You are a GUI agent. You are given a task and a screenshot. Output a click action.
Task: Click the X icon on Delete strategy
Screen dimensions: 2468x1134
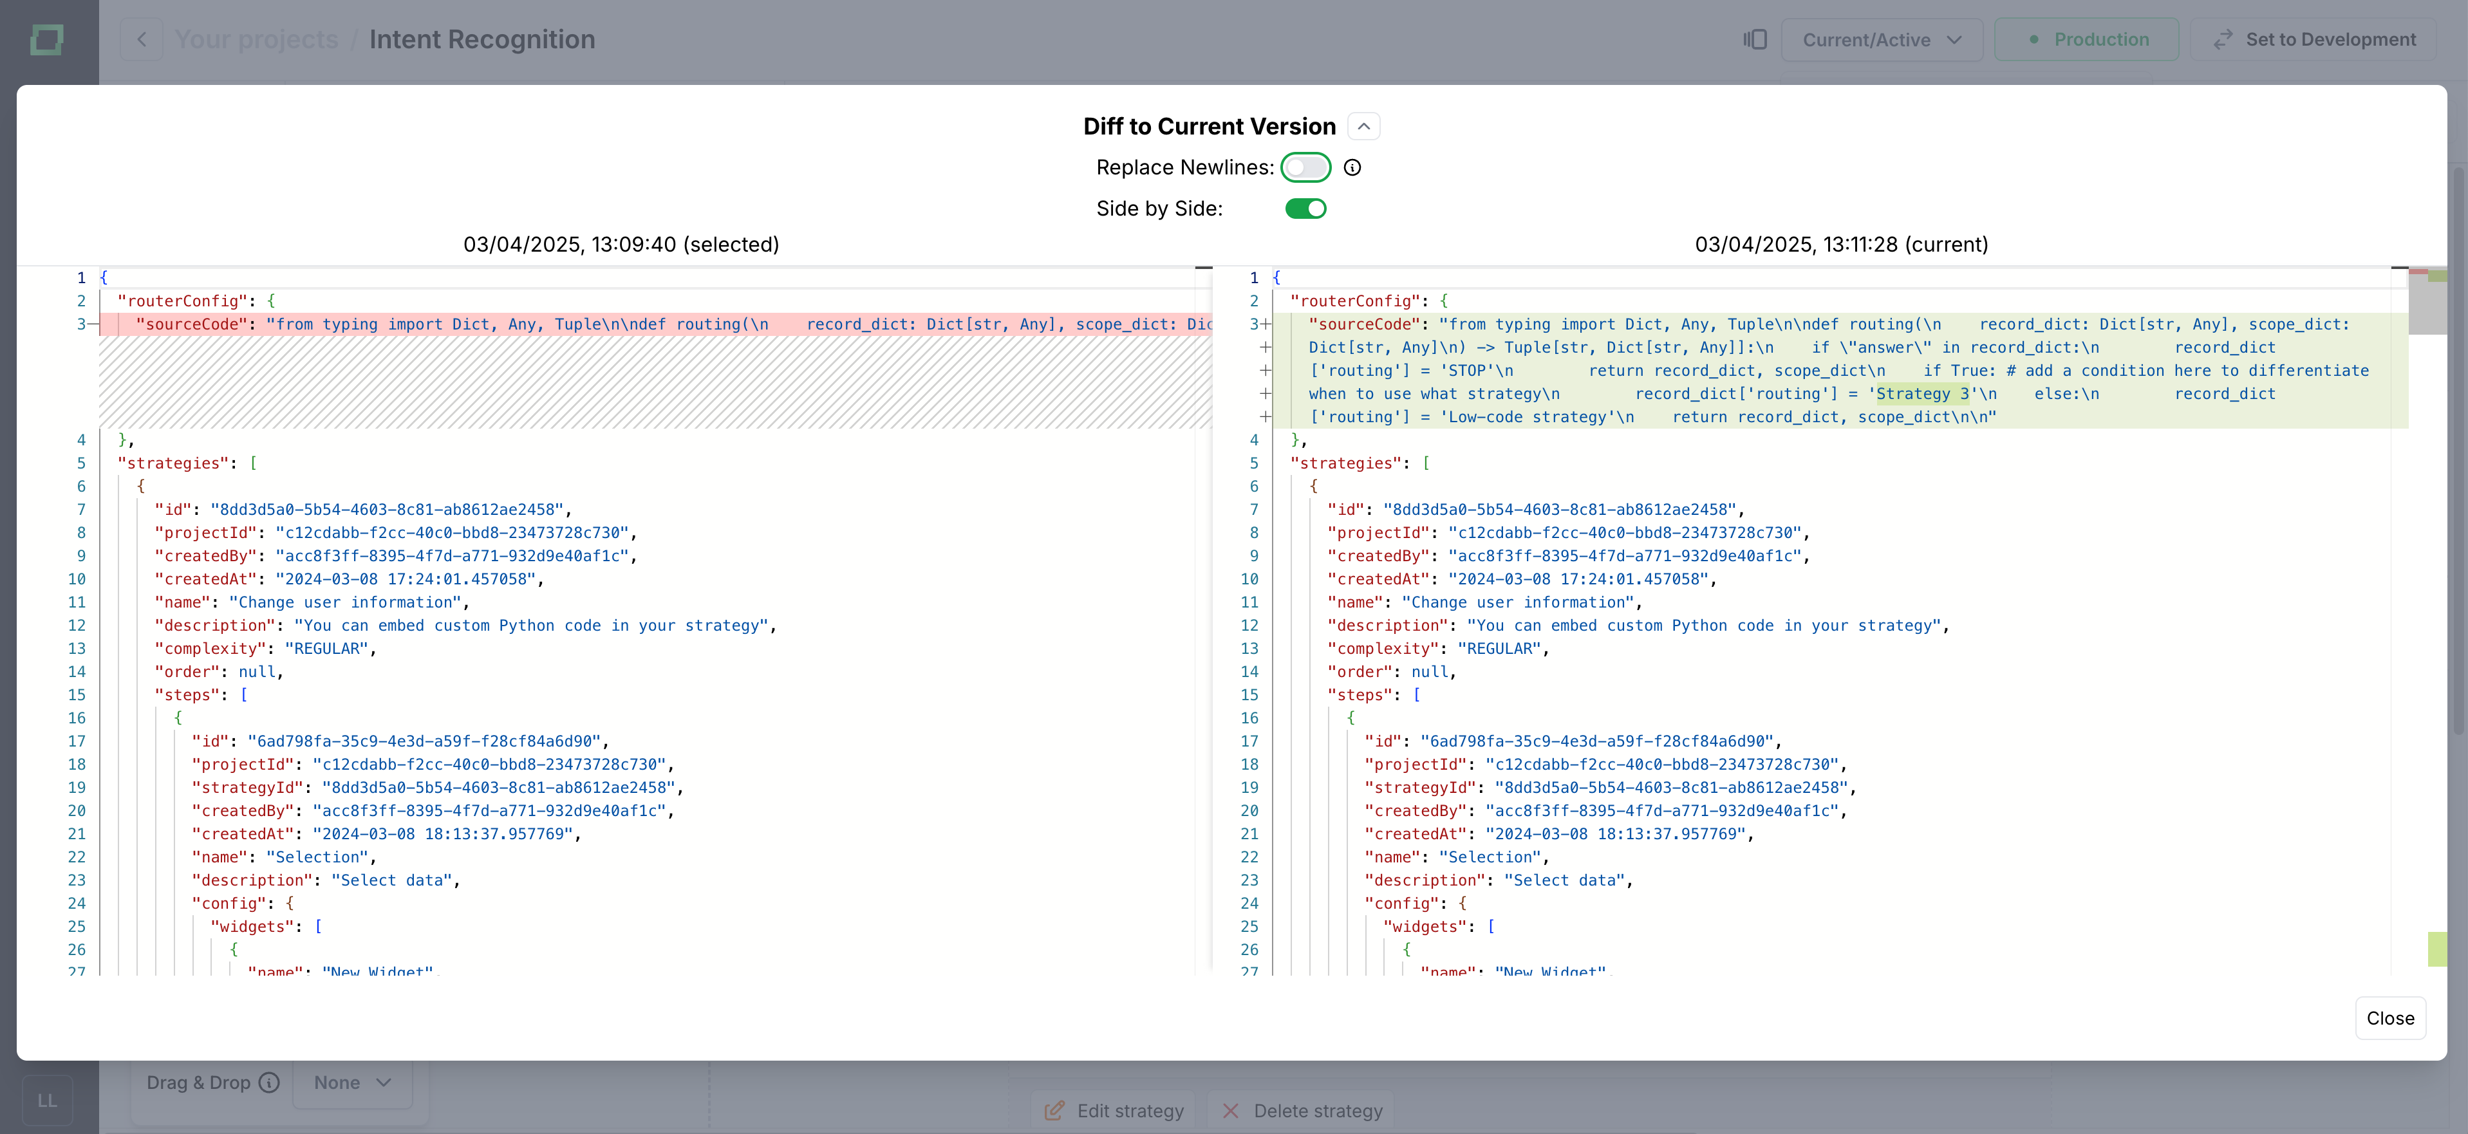click(x=1230, y=1111)
